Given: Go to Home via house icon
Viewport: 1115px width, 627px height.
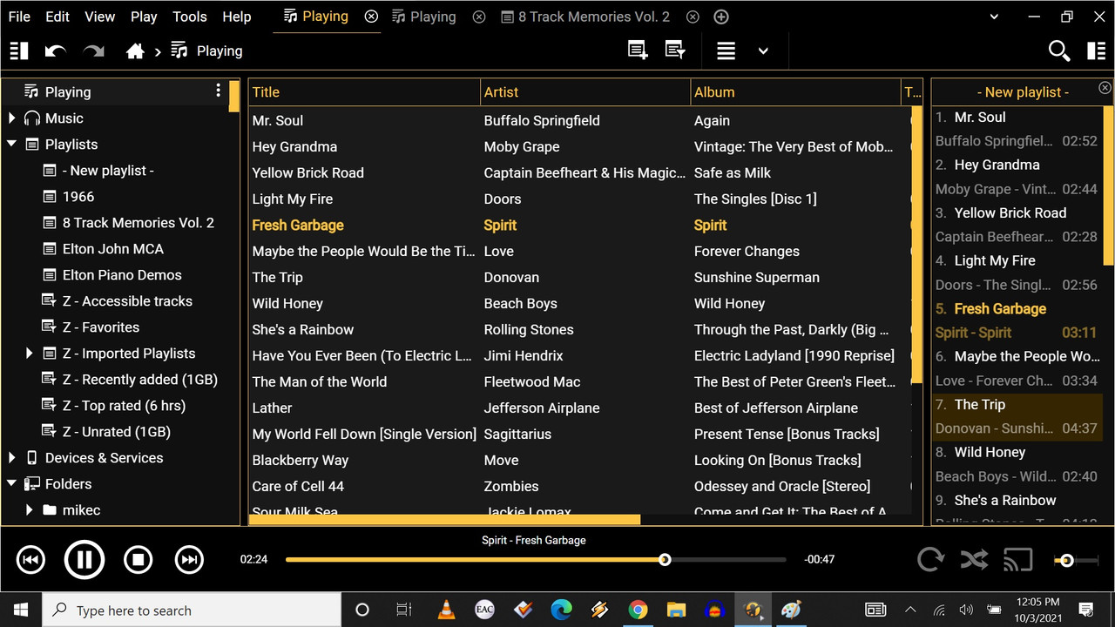Looking at the screenshot, I should tap(135, 51).
